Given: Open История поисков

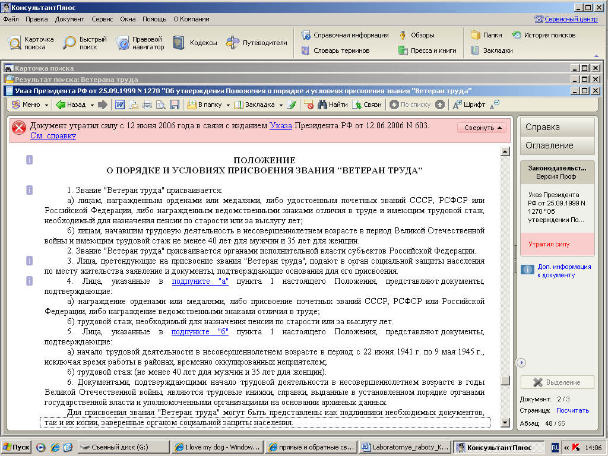Looking at the screenshot, I should [x=544, y=35].
